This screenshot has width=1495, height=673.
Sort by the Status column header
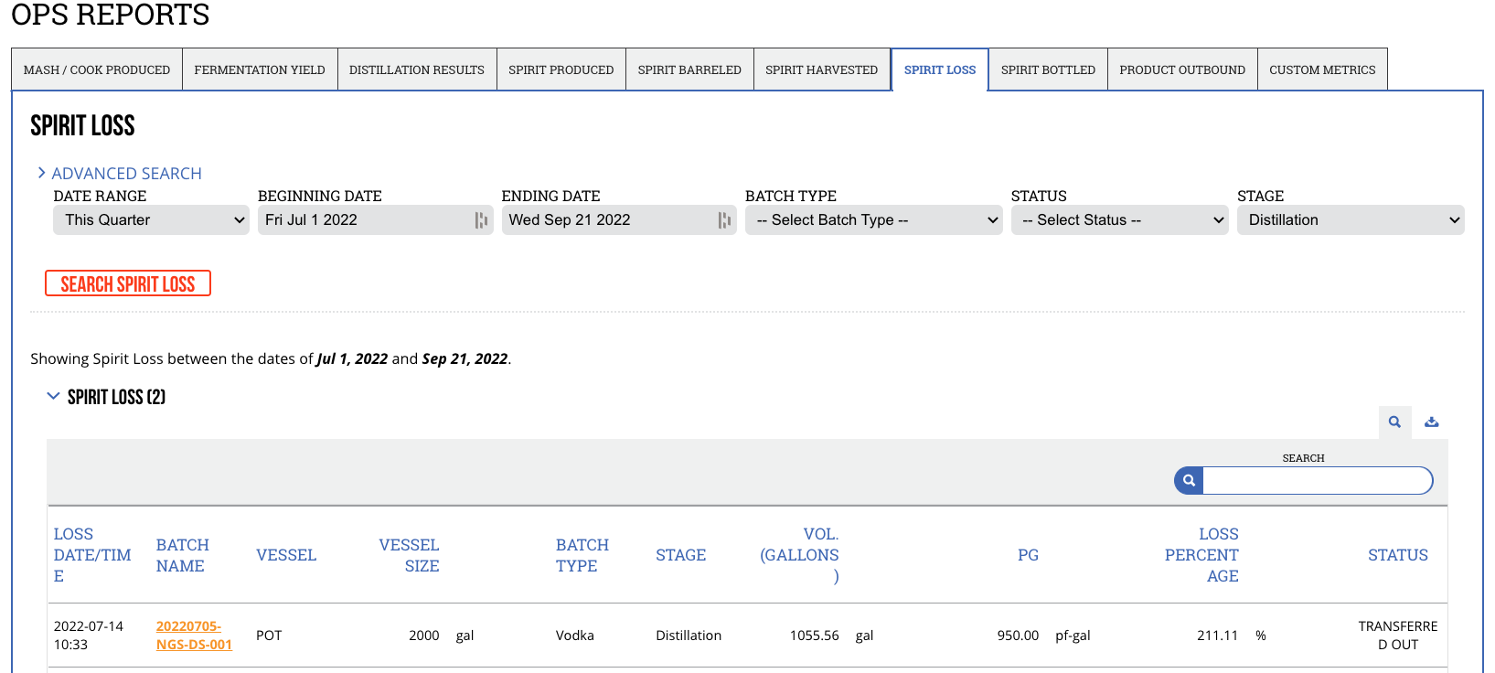click(x=1398, y=555)
